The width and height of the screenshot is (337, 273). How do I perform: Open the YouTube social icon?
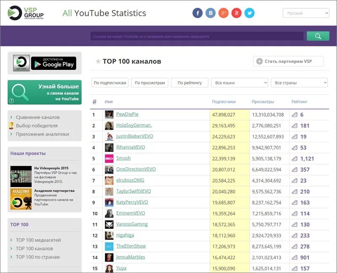pos(236,13)
